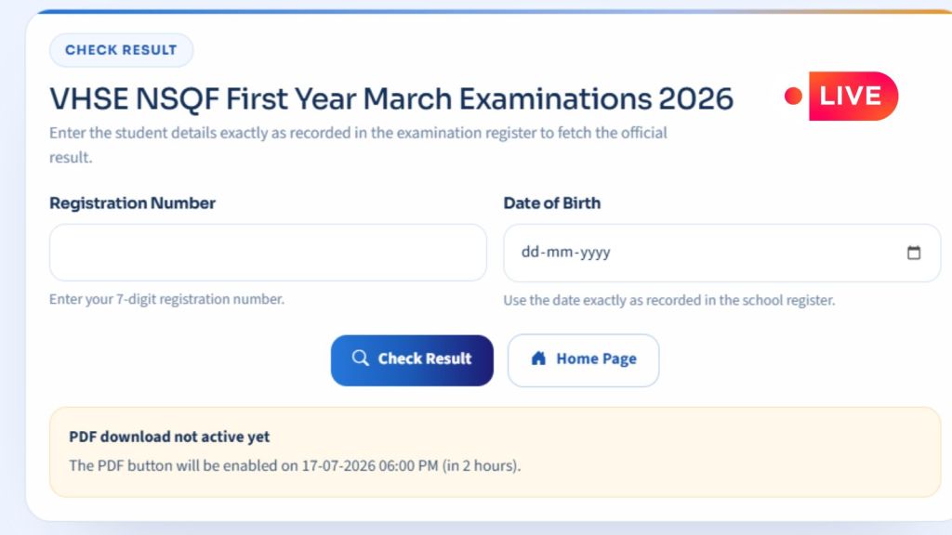Submit the form with Check Result button
The height and width of the screenshot is (535, 952).
coord(412,360)
